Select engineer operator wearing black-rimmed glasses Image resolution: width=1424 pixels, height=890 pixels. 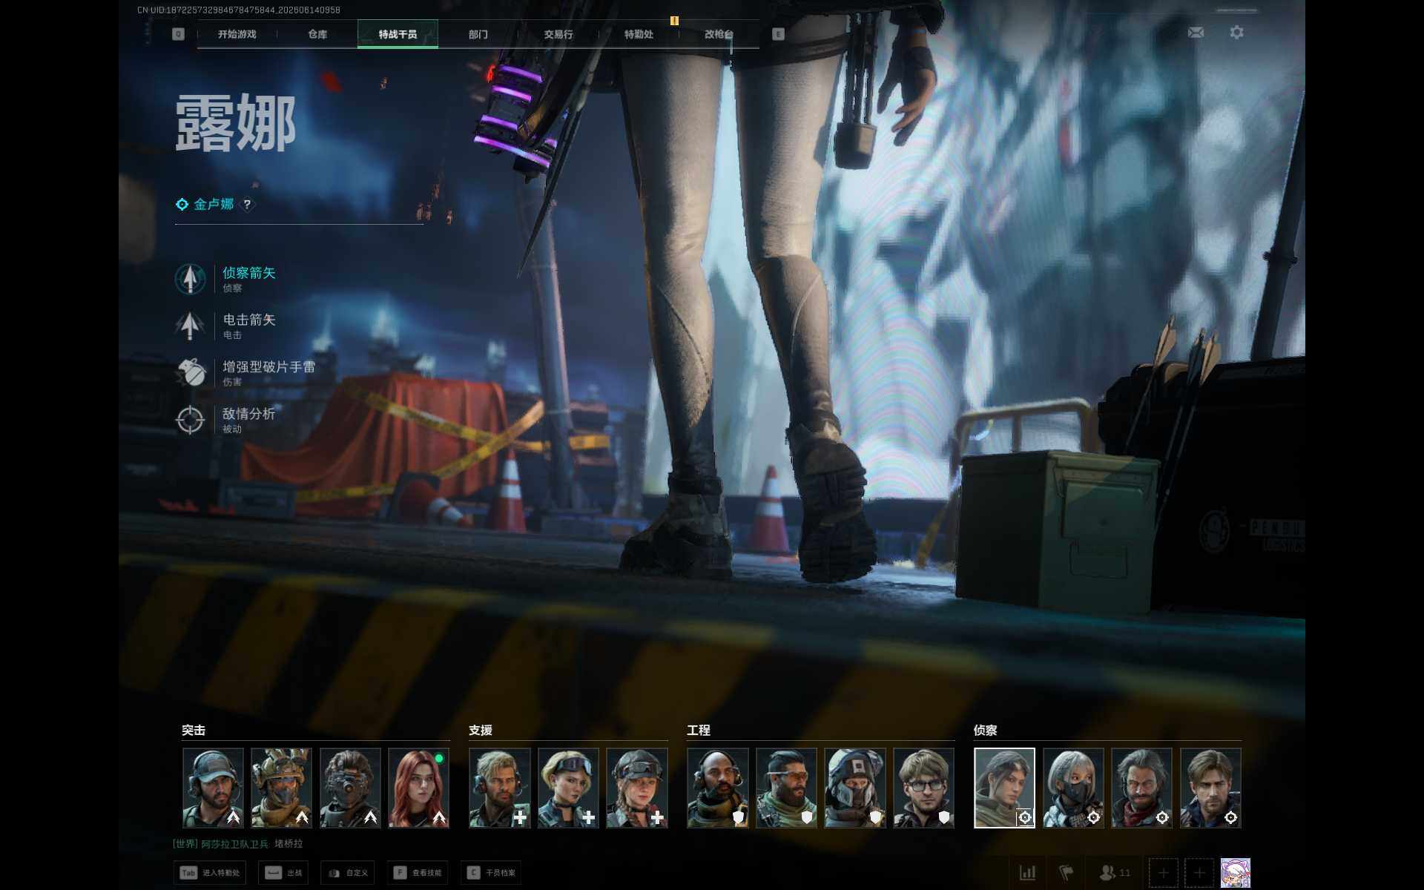[x=923, y=788]
